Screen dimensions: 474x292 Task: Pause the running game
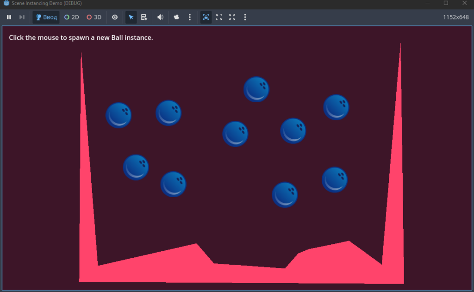[x=9, y=17]
